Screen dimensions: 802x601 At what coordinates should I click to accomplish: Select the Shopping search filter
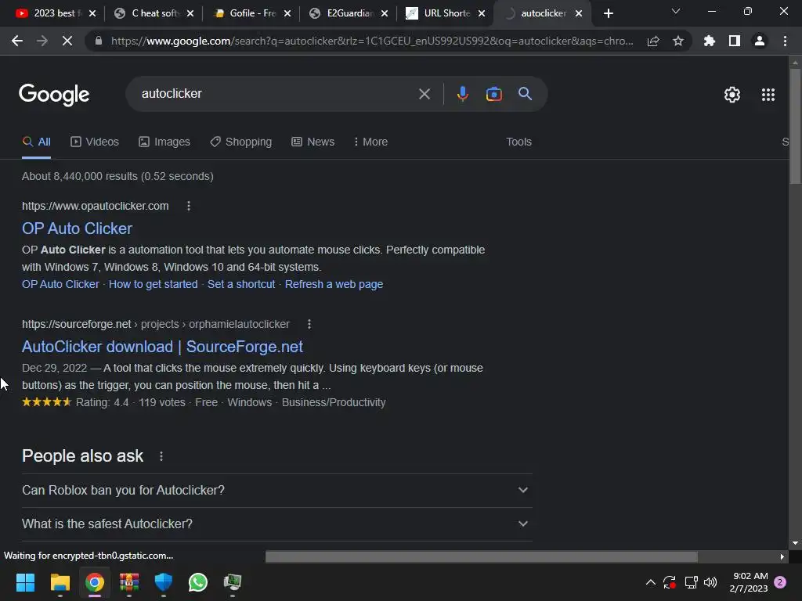point(241,142)
